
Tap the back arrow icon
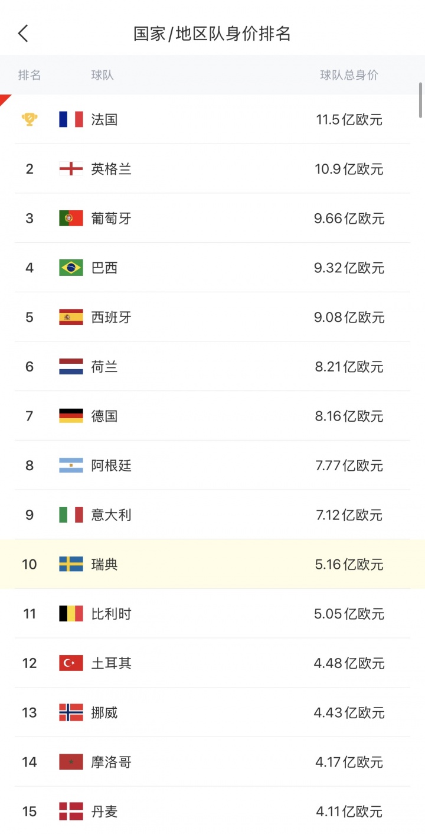coord(24,34)
